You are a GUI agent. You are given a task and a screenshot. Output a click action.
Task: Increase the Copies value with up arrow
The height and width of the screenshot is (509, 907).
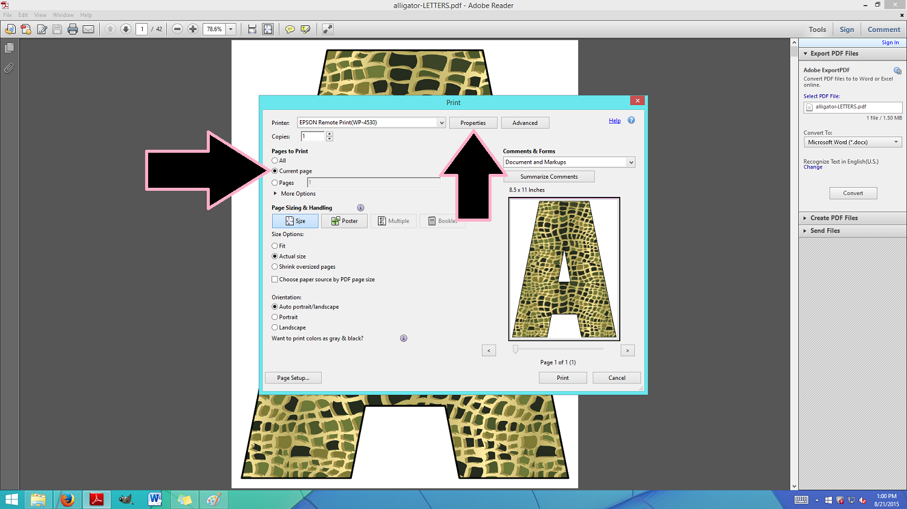point(330,134)
